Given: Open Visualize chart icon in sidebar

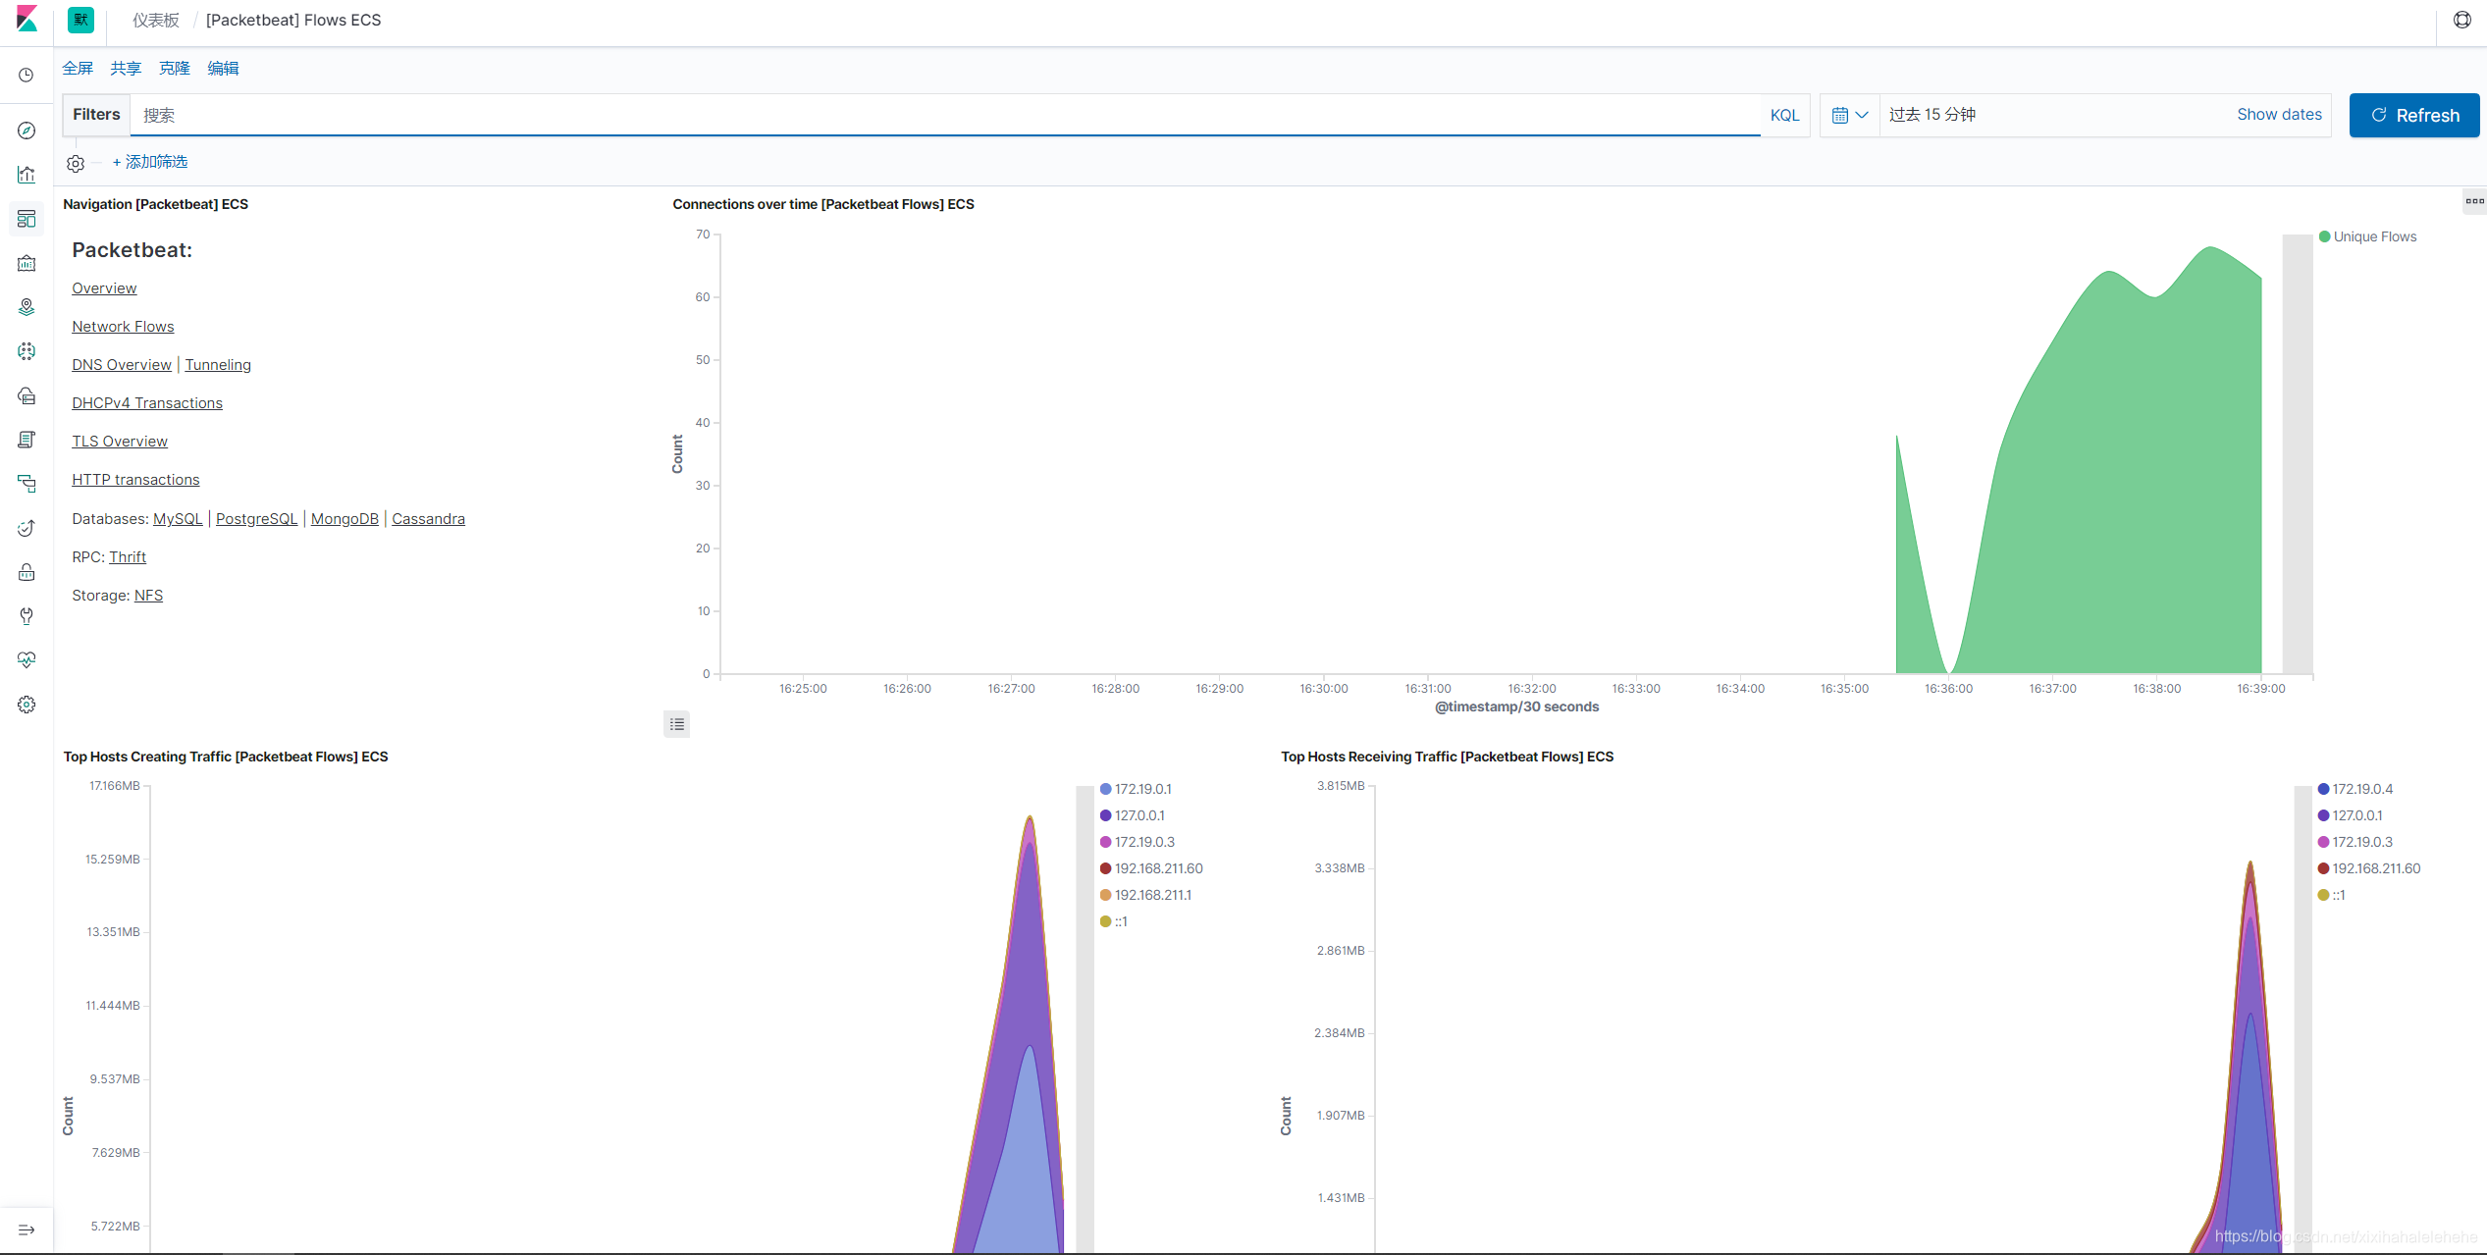Looking at the screenshot, I should click(26, 175).
